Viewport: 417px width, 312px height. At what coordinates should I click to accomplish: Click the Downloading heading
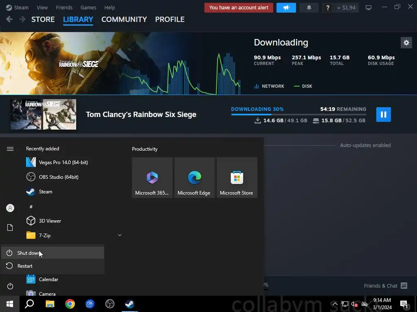click(281, 42)
